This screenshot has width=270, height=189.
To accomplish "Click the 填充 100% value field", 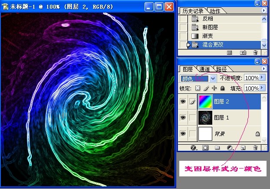I will (252, 88).
